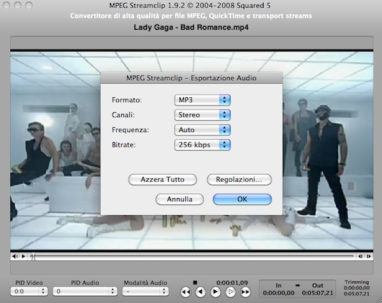Open the Formato dropdown set to MP3

pos(202,100)
